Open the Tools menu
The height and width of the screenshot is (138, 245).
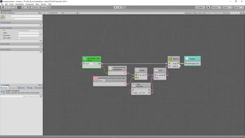tap(37, 4)
